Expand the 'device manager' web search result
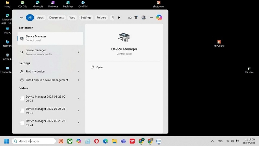 tap(78, 52)
